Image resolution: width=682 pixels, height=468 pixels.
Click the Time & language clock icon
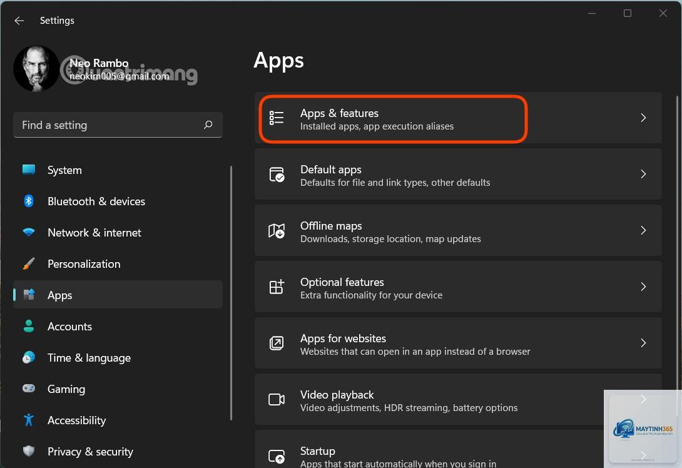tap(29, 357)
